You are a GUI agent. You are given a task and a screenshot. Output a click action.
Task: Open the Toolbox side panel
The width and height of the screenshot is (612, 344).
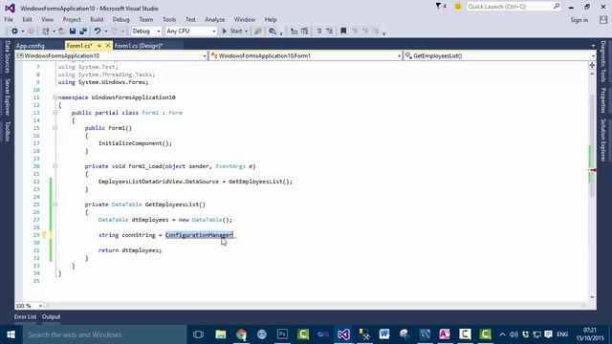[8, 132]
